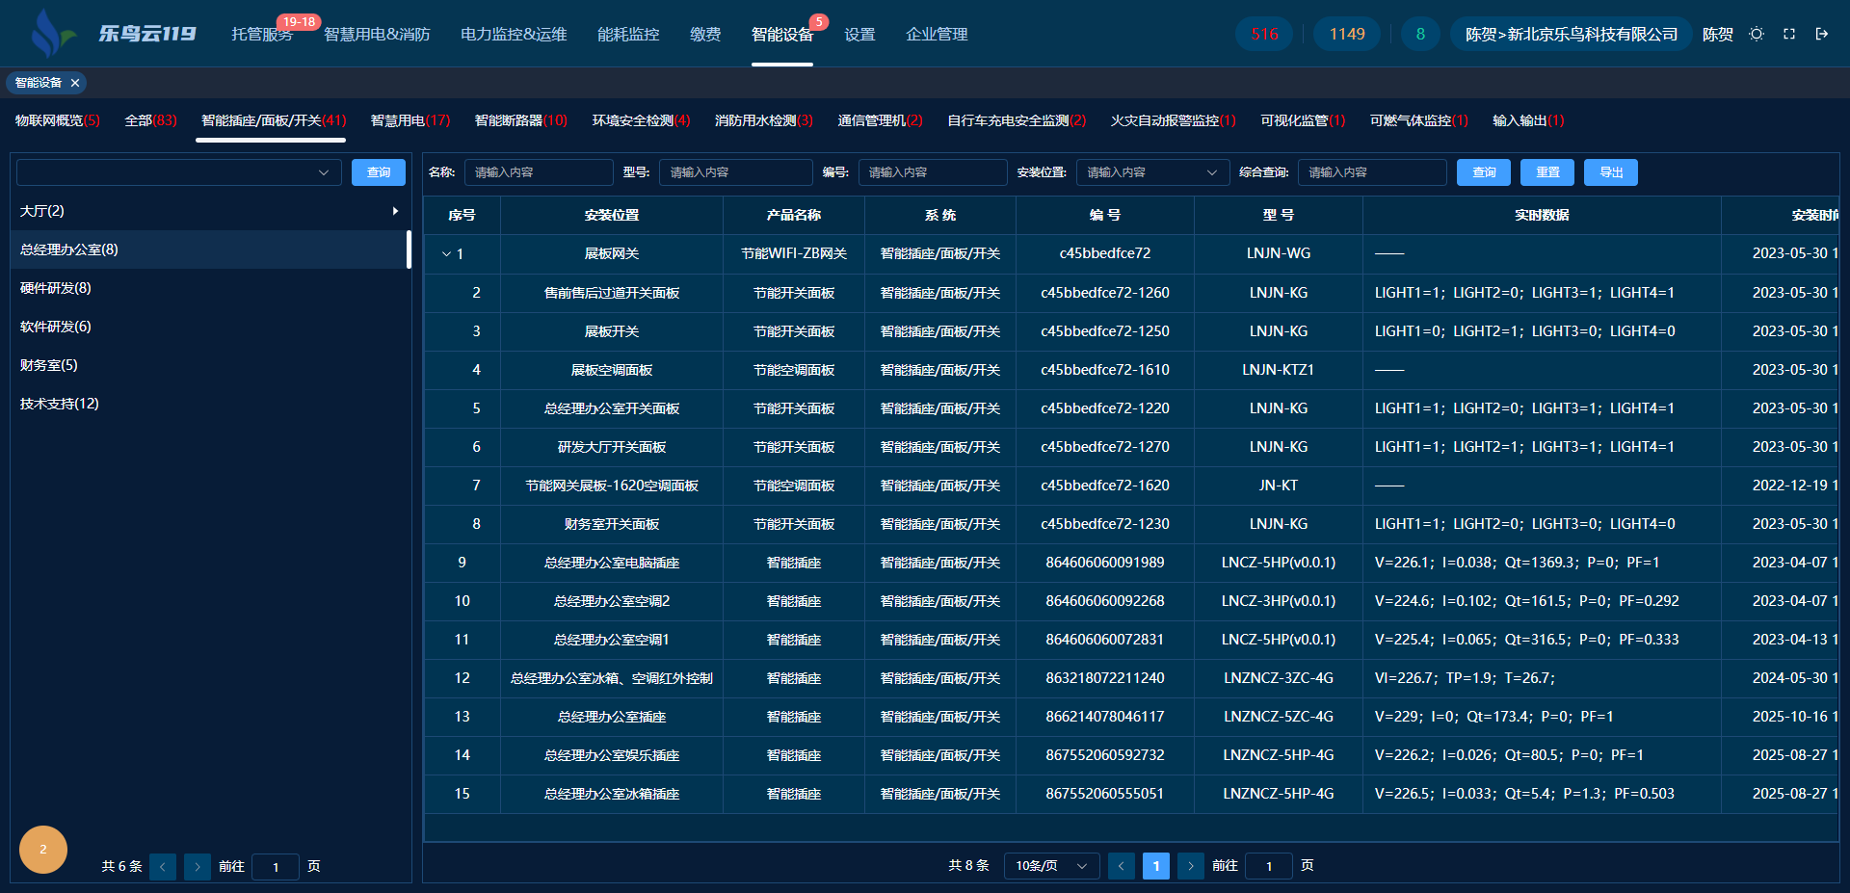Click cell 总经理办公室电脑插座
1850x893 pixels.
(612, 563)
